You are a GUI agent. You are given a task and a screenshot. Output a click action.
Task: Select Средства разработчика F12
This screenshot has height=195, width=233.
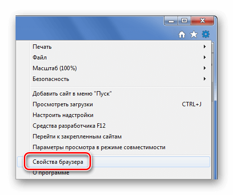[113, 126]
